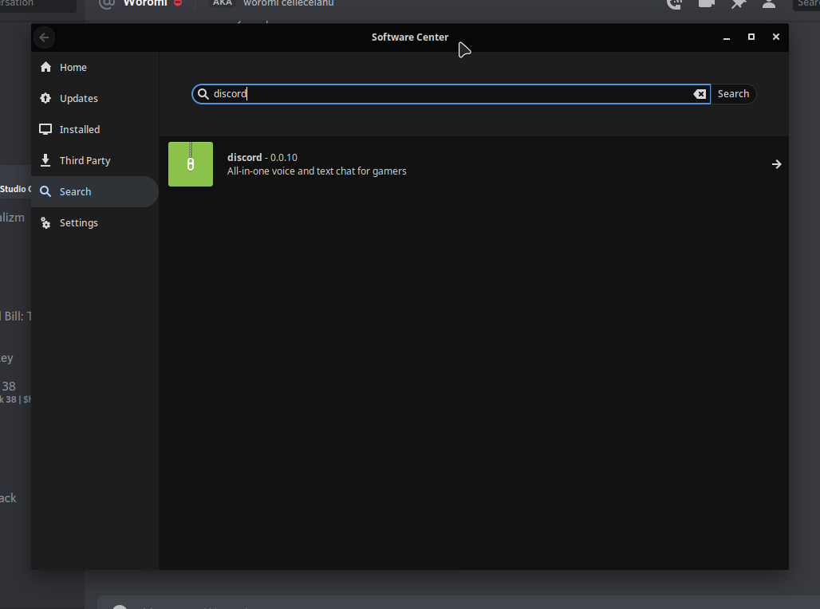820x609 pixels.
Task: Click the monitor icon beside Installed
Action: pos(45,129)
